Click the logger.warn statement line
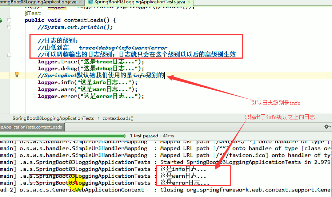The width and height of the screenshot is (332, 197). click(88, 89)
